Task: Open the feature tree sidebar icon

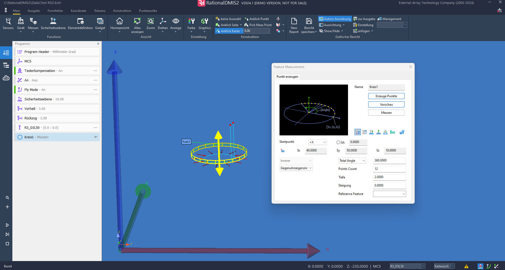Action: (x=6, y=65)
